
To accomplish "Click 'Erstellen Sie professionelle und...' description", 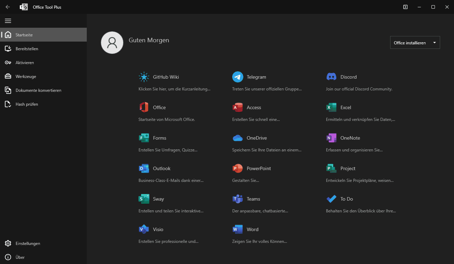I will tap(168, 241).
